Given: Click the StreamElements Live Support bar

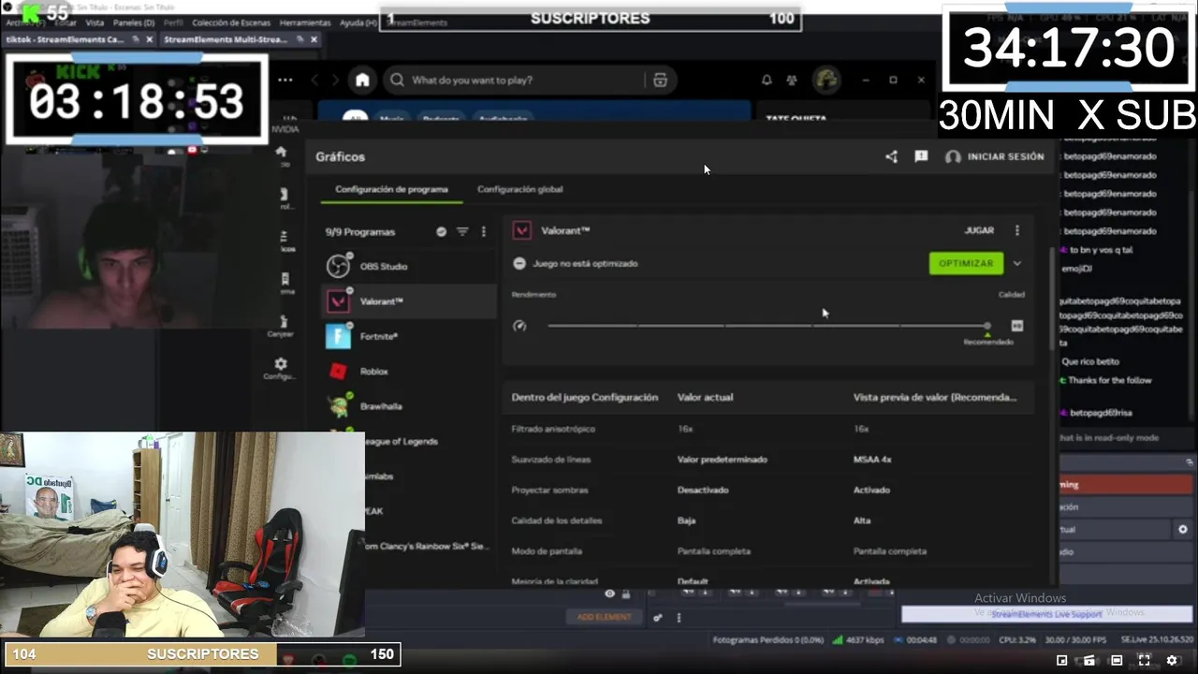Looking at the screenshot, I should click(x=1046, y=614).
